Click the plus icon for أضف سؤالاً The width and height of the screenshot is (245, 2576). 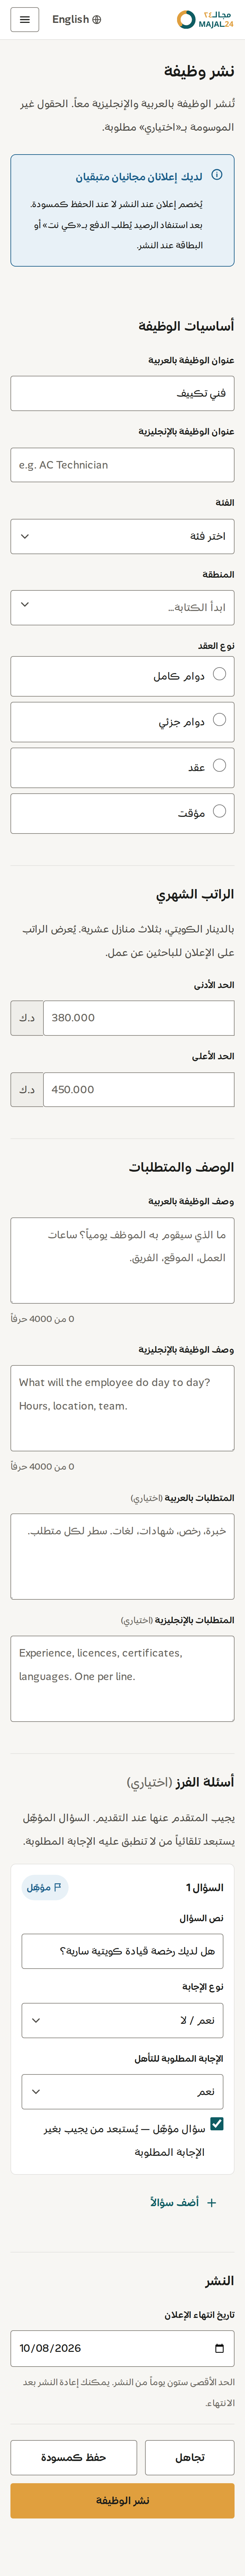[x=211, y=2202]
